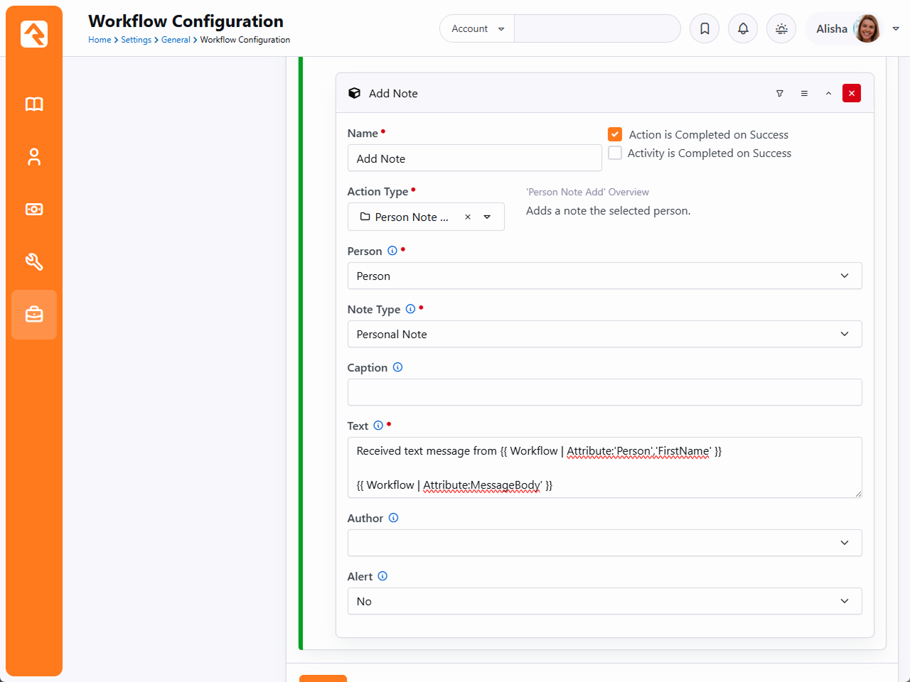
Task: Open the Author dropdown
Action: click(x=604, y=543)
